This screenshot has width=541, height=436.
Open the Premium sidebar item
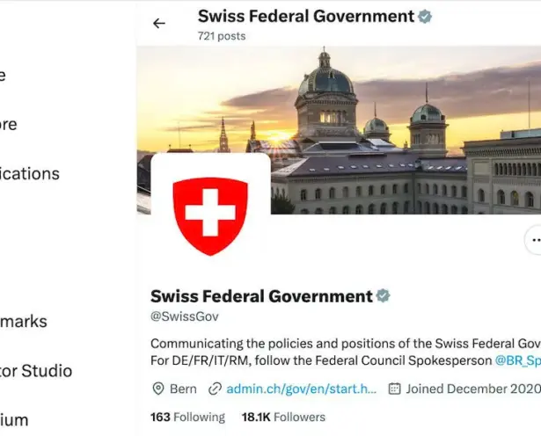pos(14,420)
